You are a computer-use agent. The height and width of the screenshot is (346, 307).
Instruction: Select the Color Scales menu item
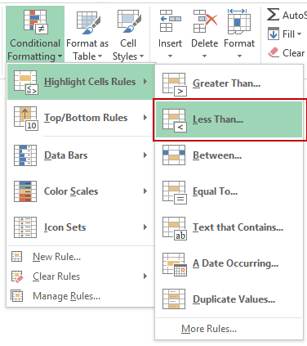(81, 191)
